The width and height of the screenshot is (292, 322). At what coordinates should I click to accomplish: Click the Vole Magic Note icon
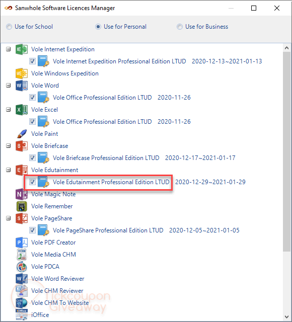(22, 194)
